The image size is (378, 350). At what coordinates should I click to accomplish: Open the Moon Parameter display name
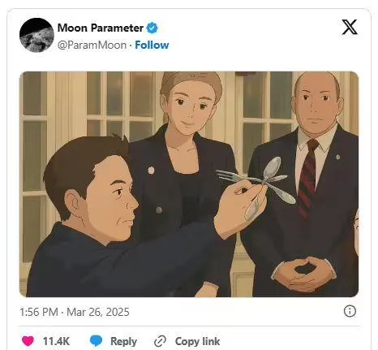(101, 28)
